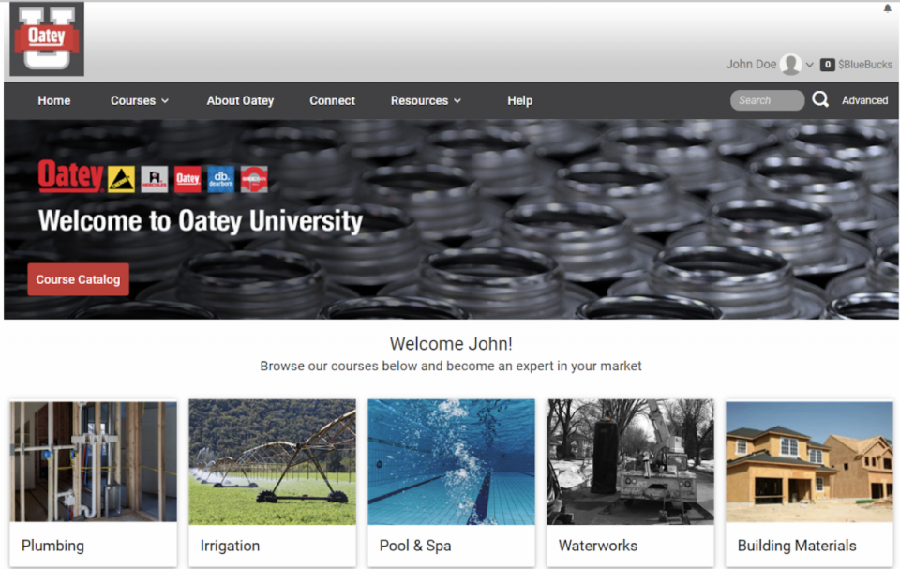Click the John Doe username

[x=751, y=65]
